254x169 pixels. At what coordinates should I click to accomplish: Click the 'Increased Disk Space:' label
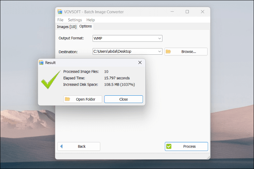click(x=81, y=85)
